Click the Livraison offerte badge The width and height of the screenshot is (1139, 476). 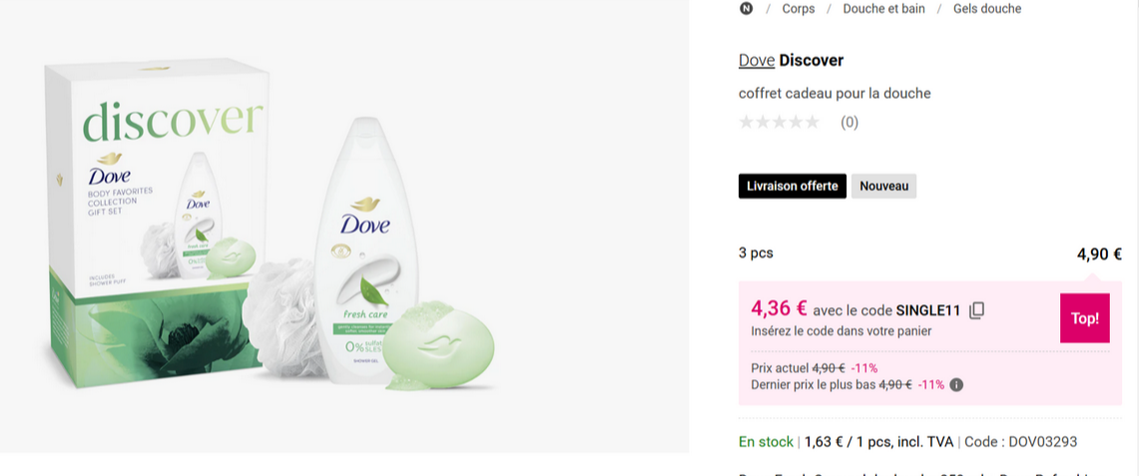pyautogui.click(x=793, y=187)
